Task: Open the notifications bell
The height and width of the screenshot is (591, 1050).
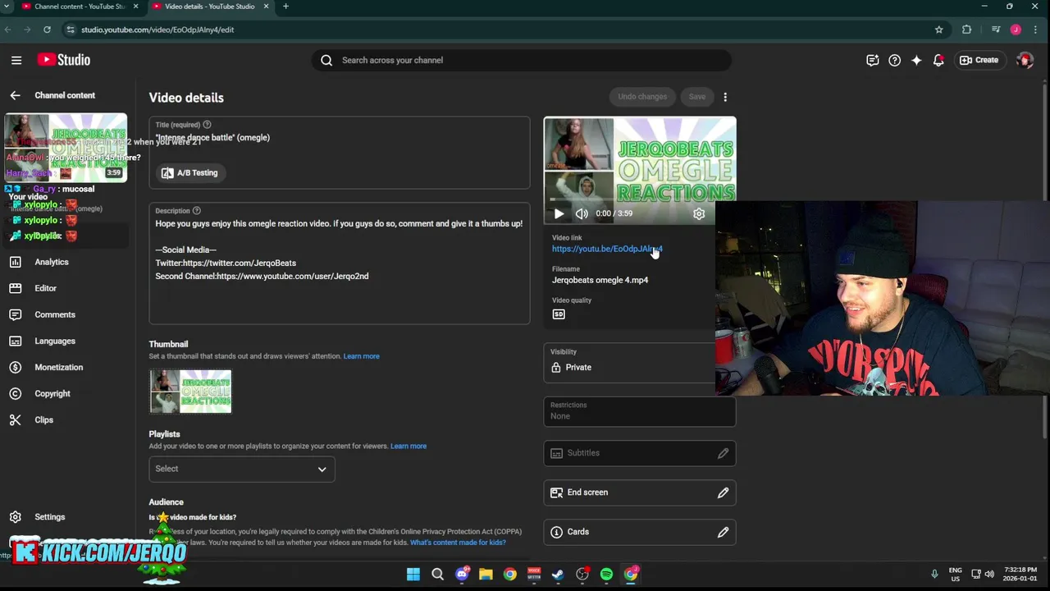Action: 938,60
